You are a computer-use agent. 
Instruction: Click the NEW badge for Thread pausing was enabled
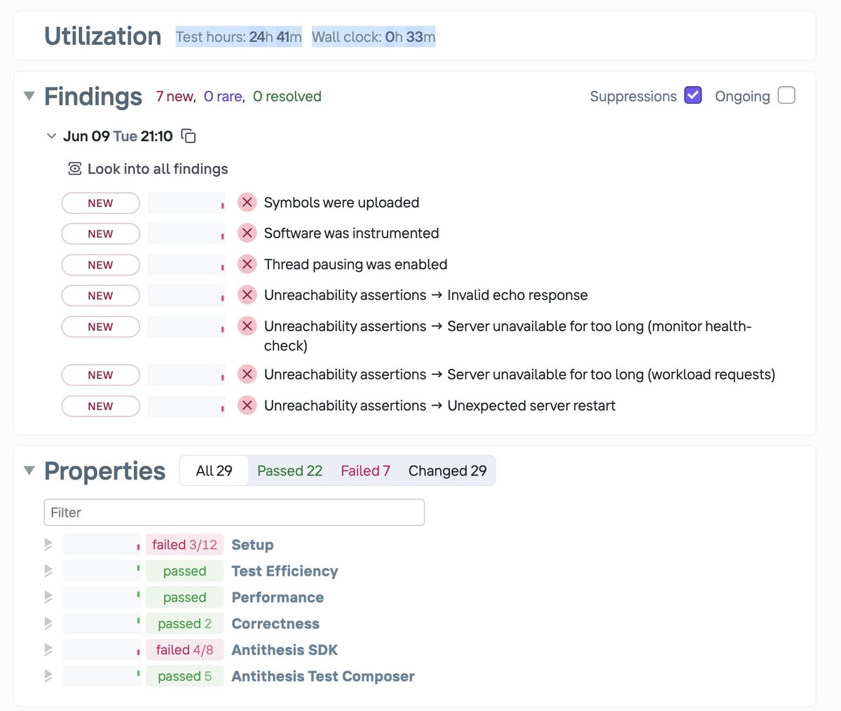pyautogui.click(x=100, y=265)
